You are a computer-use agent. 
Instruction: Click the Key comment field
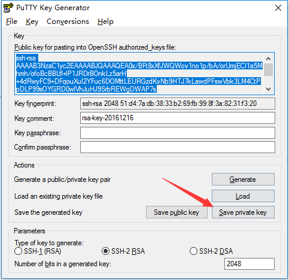tap(178, 118)
